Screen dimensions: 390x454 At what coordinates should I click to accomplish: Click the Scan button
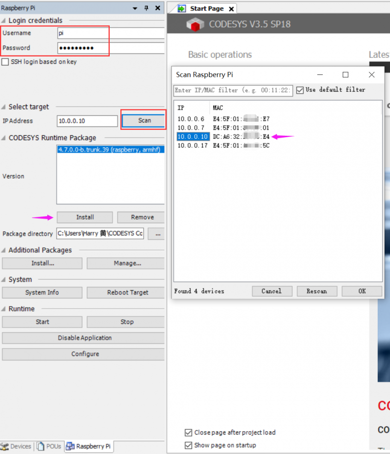click(x=144, y=121)
